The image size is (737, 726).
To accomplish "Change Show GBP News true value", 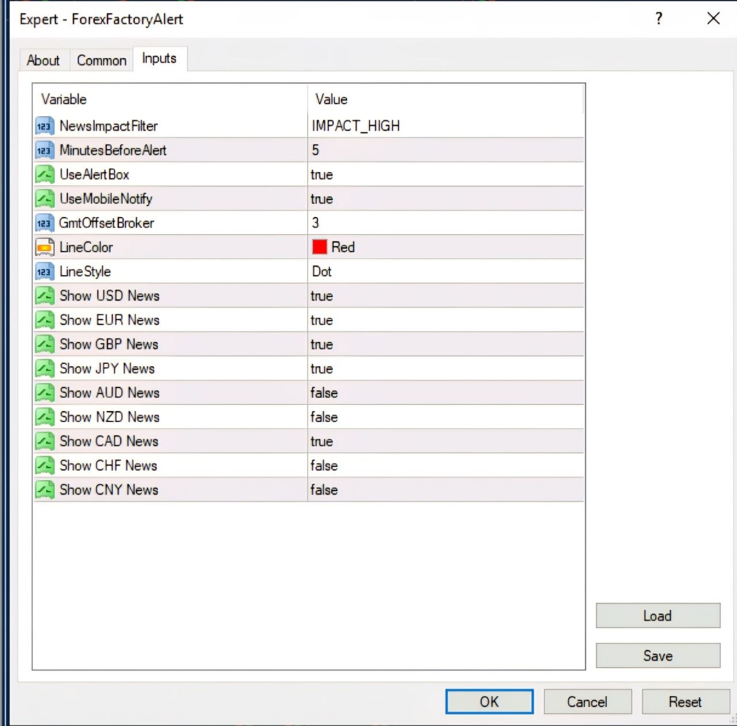I will click(x=446, y=344).
